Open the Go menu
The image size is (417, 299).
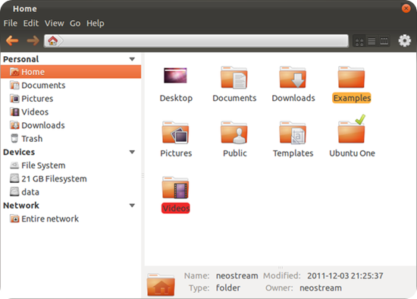click(75, 24)
